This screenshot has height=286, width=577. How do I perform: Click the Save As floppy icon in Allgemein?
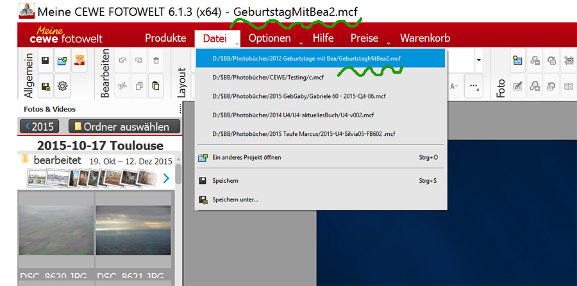click(x=46, y=86)
